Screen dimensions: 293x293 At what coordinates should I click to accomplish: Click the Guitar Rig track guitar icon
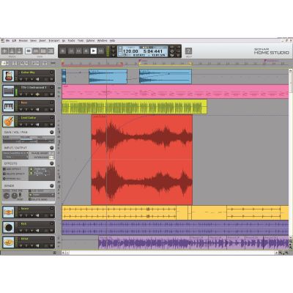(x=9, y=75)
